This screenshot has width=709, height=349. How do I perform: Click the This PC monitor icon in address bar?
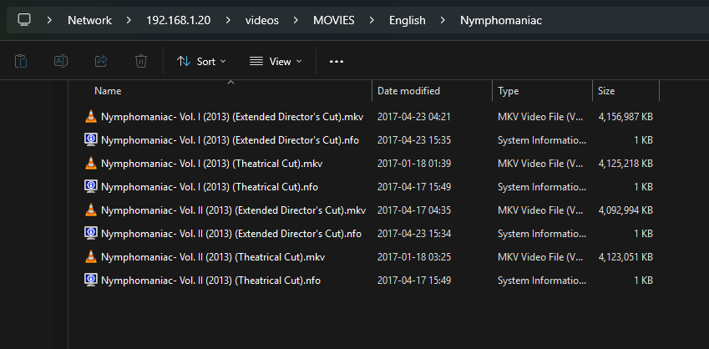(25, 20)
